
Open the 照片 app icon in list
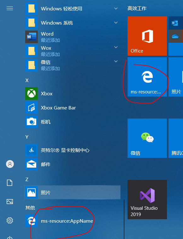tap(31, 192)
